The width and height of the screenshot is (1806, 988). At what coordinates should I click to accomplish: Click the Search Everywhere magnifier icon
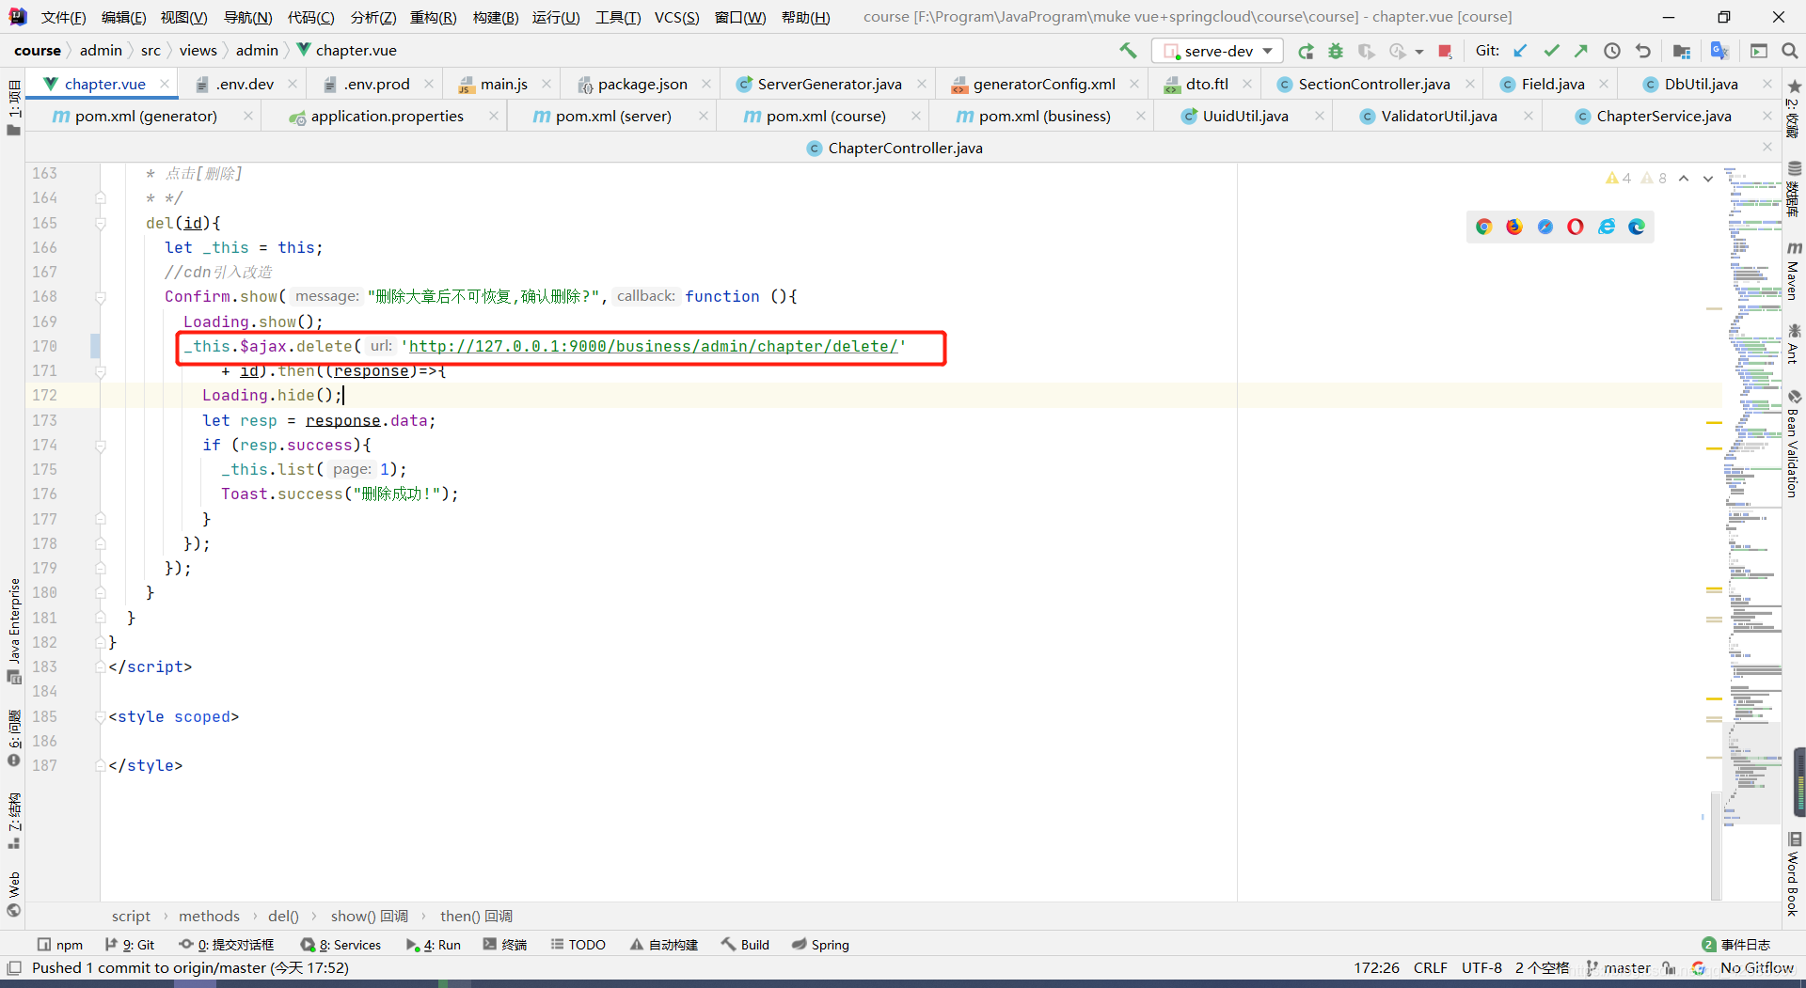(x=1789, y=51)
